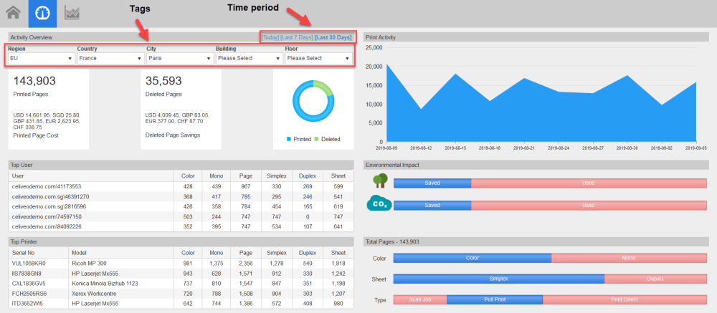Switch to Last 7 Days period
717x313 pixels.
coord(297,37)
